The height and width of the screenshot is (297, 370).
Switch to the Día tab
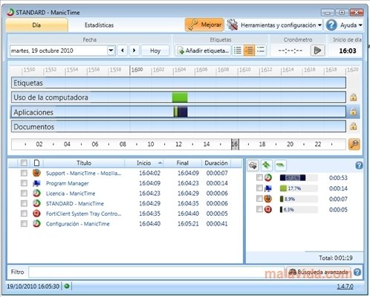tap(36, 25)
